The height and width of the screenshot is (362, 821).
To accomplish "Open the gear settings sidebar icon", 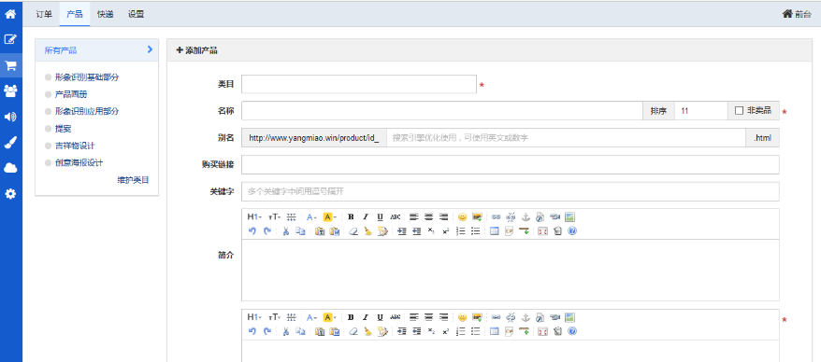I will pos(10,194).
